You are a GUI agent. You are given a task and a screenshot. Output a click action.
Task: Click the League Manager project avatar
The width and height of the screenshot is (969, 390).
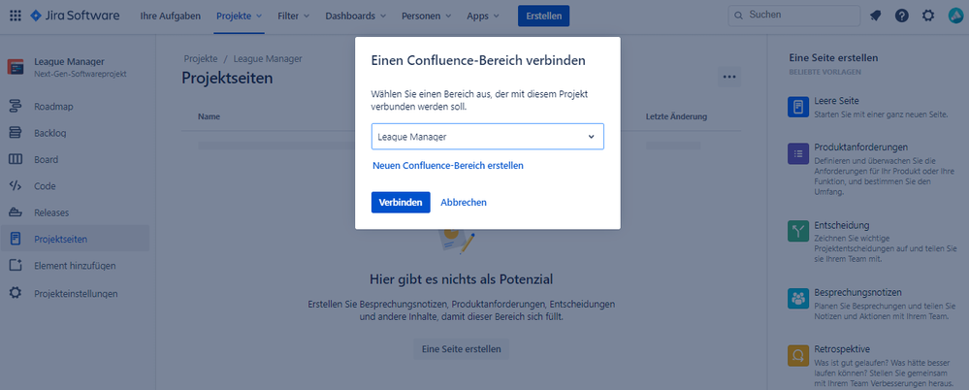[16, 67]
